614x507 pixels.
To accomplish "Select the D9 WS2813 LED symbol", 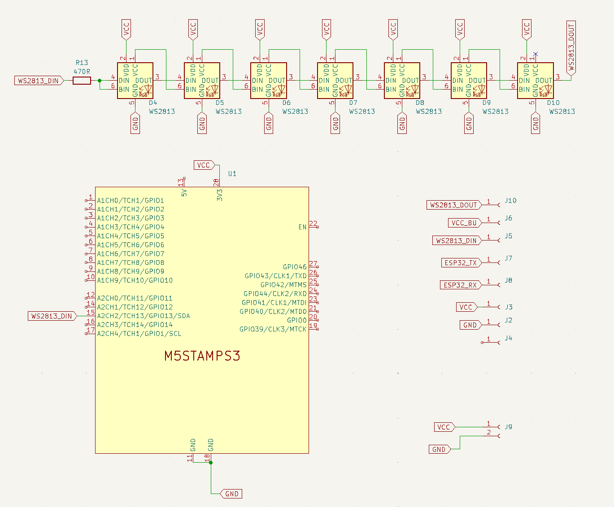I will point(469,81).
